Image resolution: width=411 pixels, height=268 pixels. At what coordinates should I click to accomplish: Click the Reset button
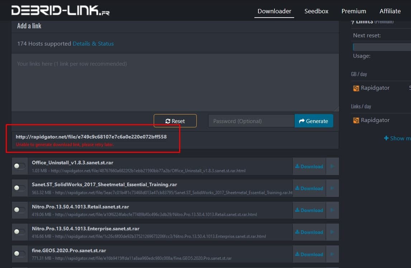click(175, 121)
